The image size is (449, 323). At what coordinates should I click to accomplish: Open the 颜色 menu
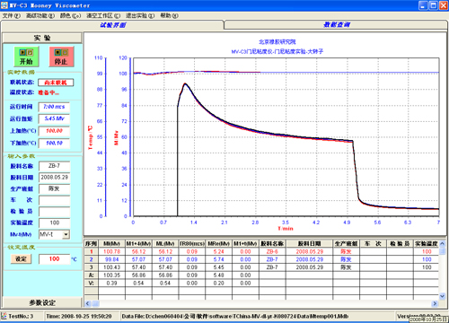[x=70, y=15]
